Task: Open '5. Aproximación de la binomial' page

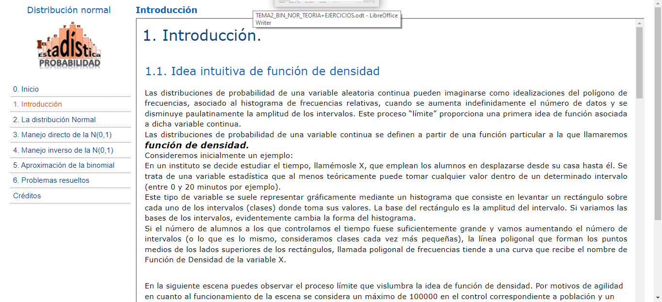Action: coord(64,165)
